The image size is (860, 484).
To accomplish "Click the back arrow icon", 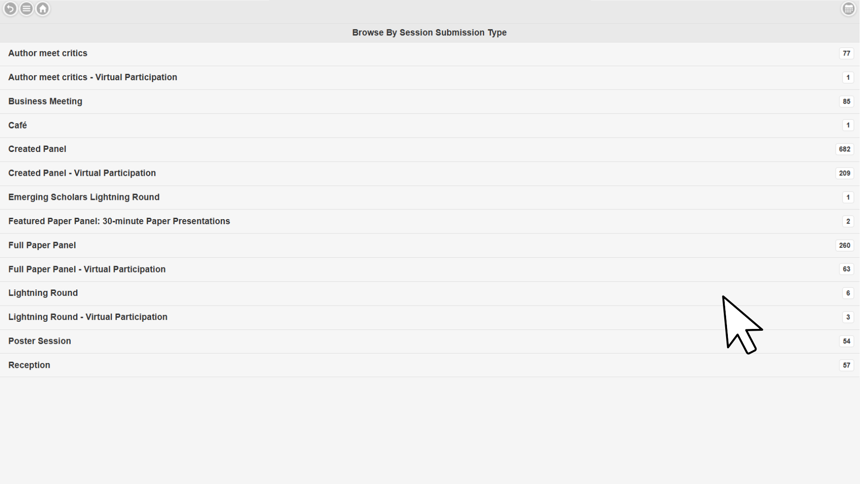I will pos(10,9).
